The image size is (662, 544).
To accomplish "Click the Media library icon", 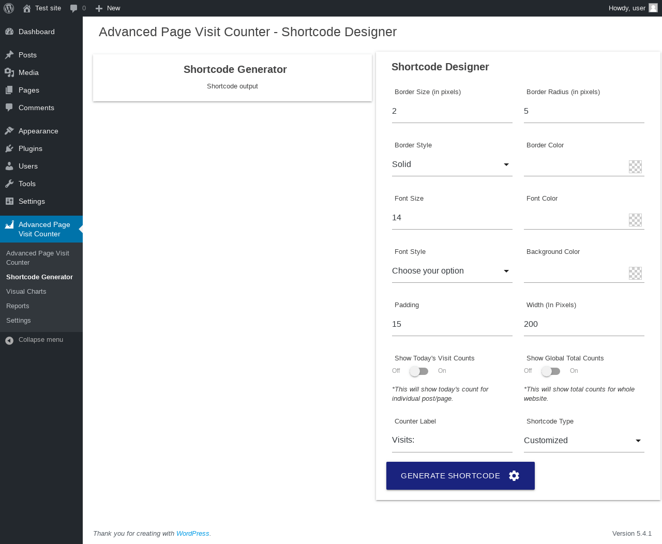I will tap(9, 72).
